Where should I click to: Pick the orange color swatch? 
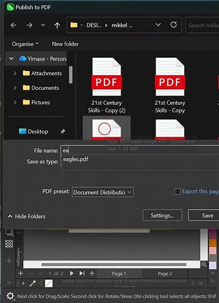(x=213, y=242)
